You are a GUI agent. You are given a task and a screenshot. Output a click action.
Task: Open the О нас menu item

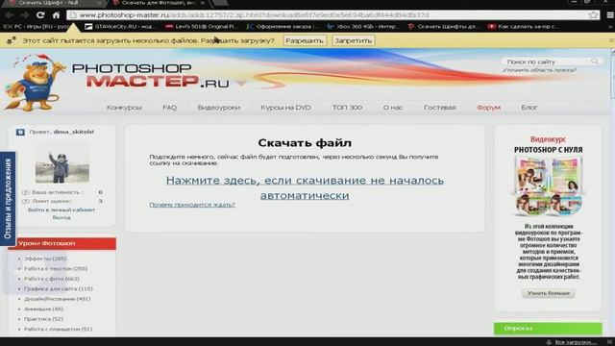tap(393, 107)
